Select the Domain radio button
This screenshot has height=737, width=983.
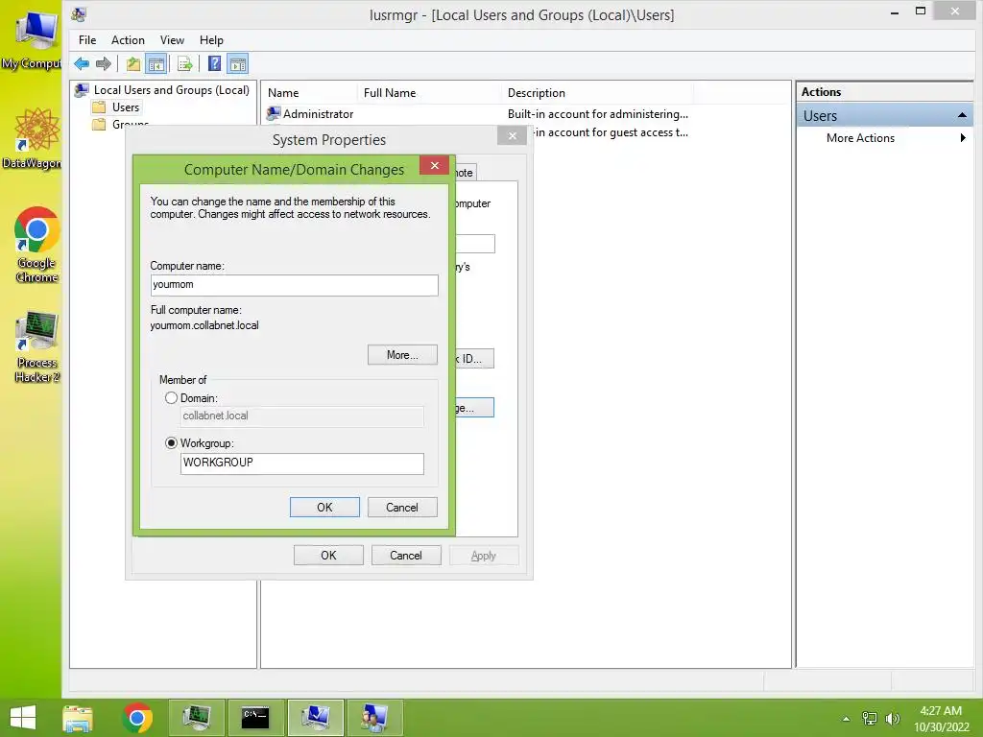(171, 398)
